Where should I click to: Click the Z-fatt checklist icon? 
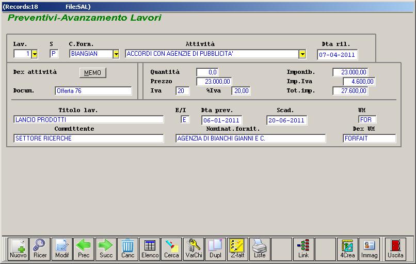[x=237, y=249]
